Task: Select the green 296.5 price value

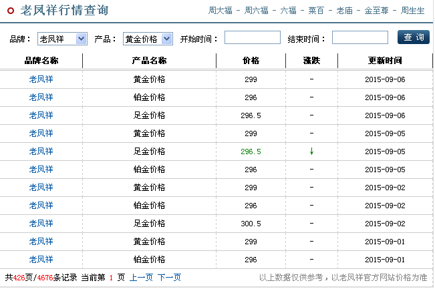Action: [x=251, y=152]
